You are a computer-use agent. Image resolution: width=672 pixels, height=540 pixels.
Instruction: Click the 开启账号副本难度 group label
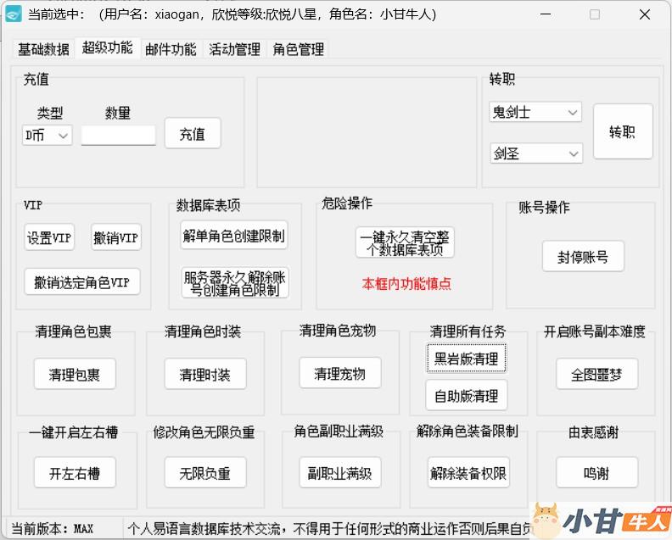595,331
